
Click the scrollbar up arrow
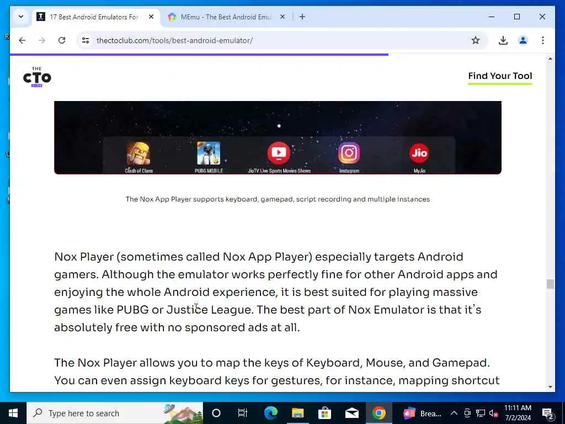550,59
